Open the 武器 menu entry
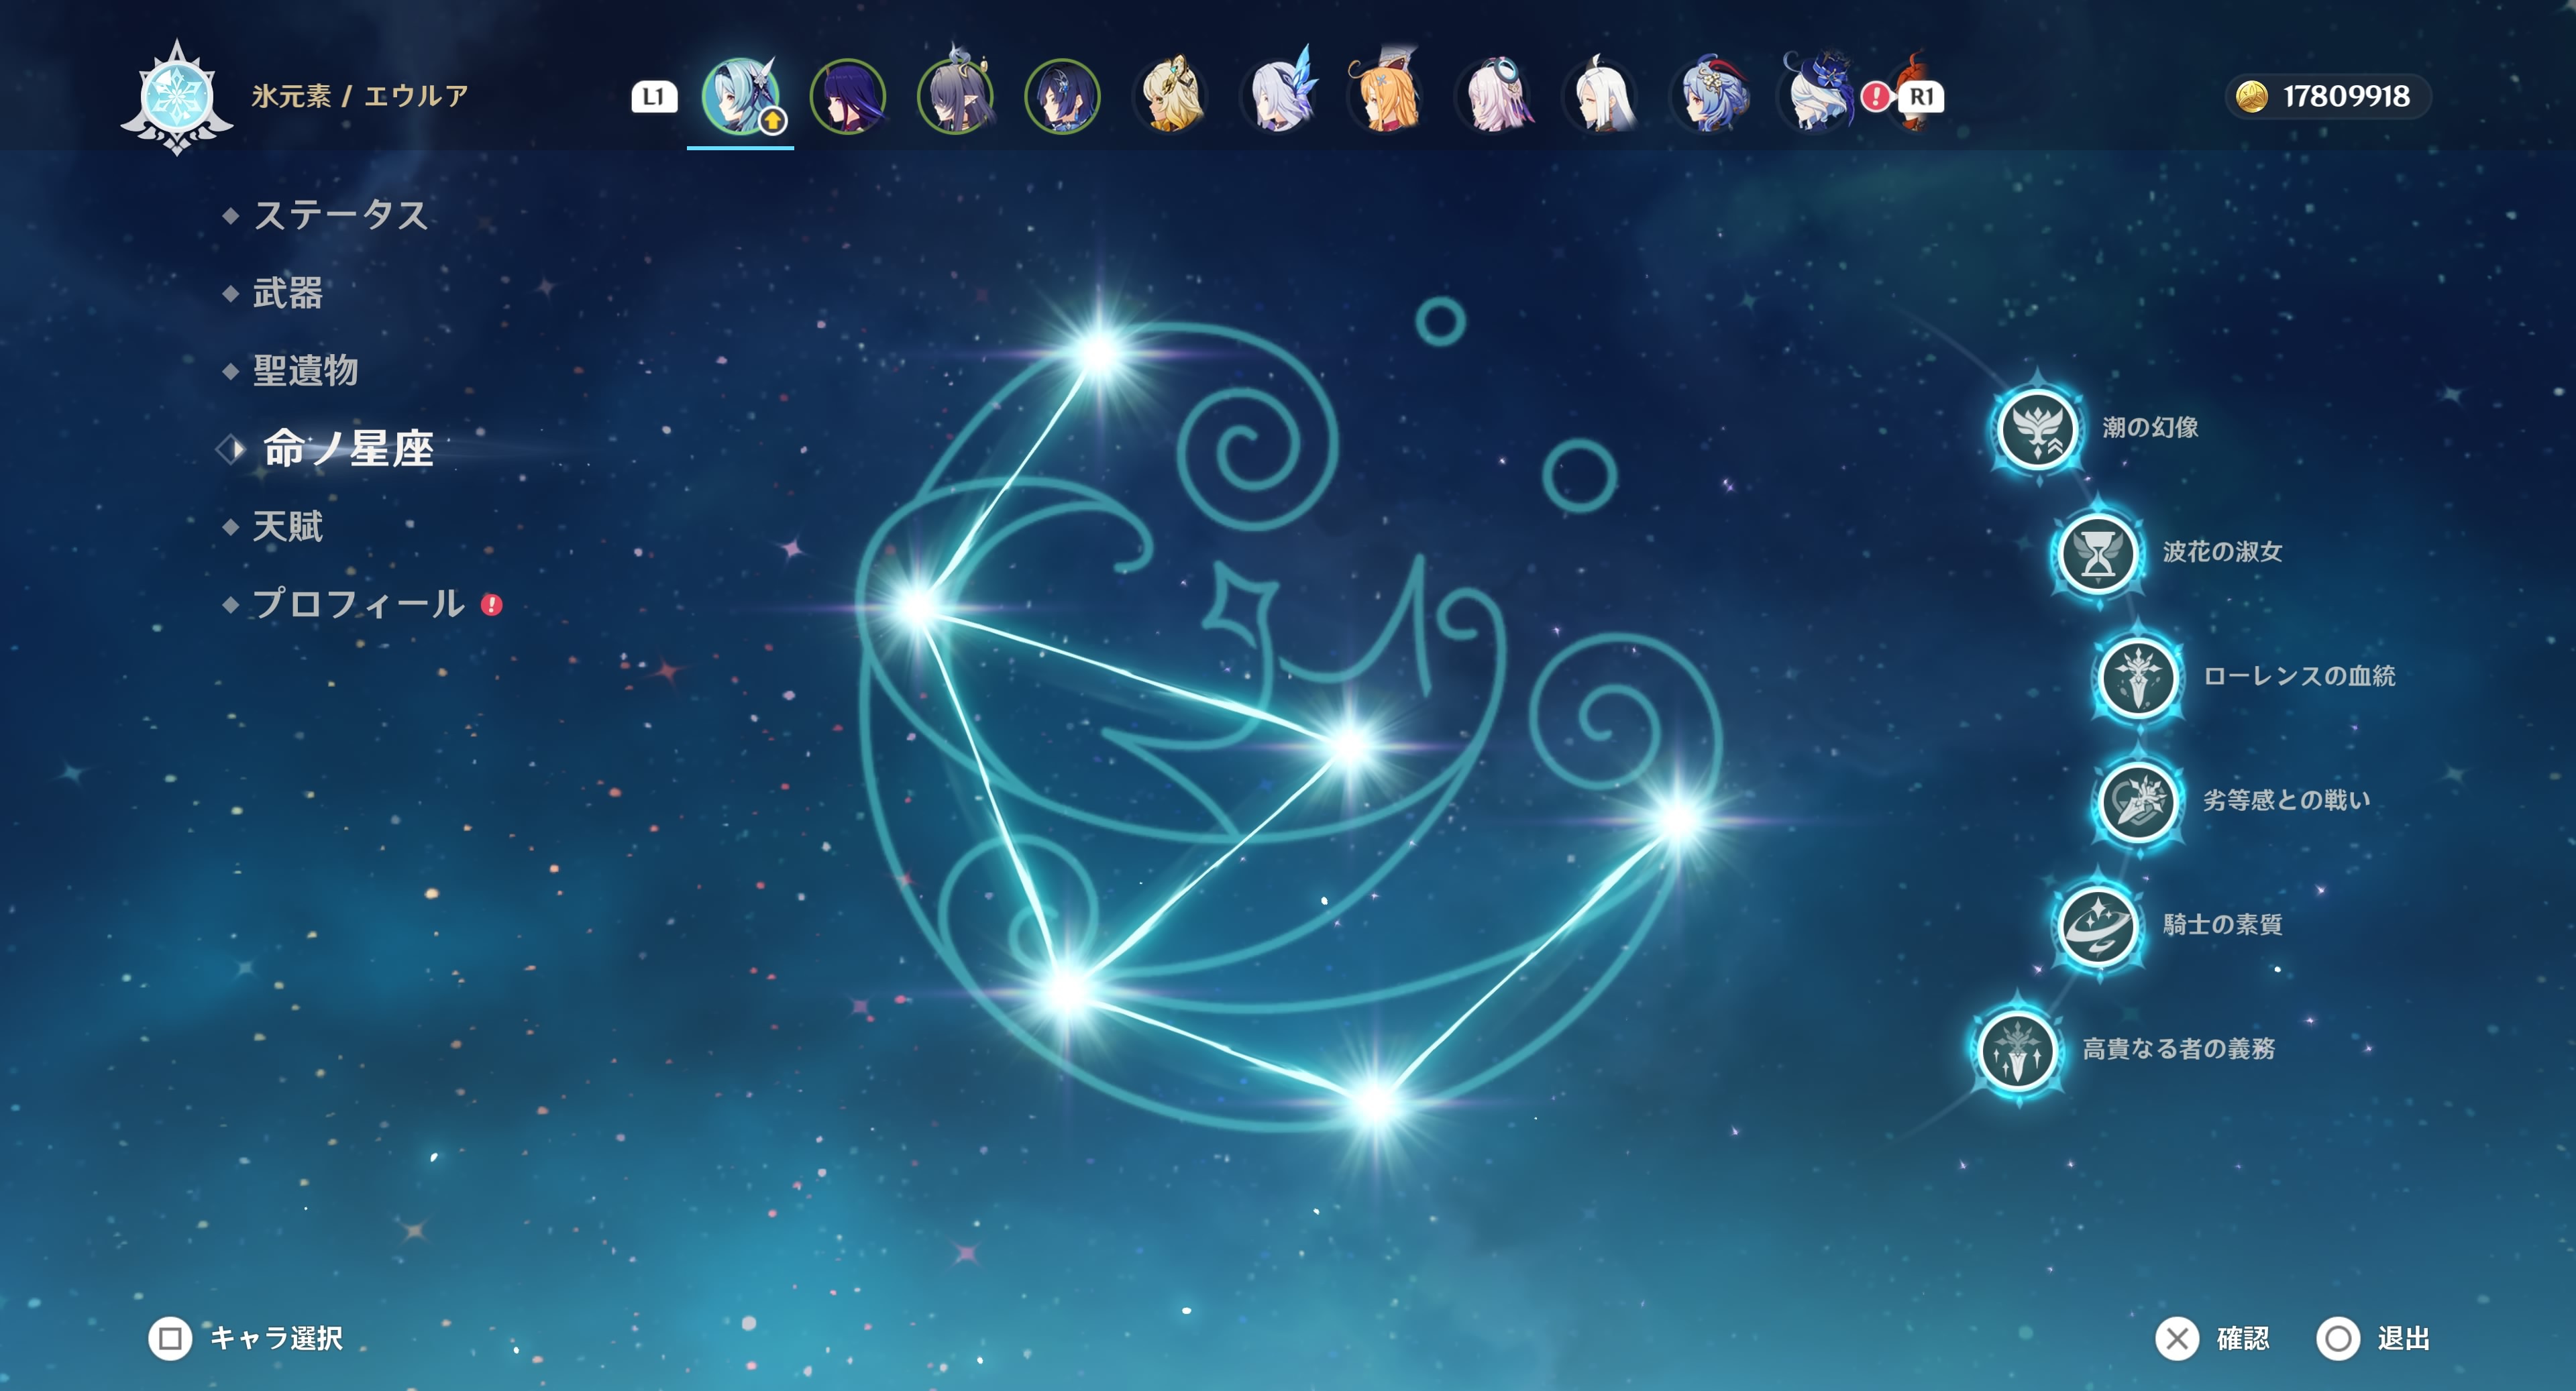Image resolution: width=2576 pixels, height=1391 pixels. [x=287, y=293]
